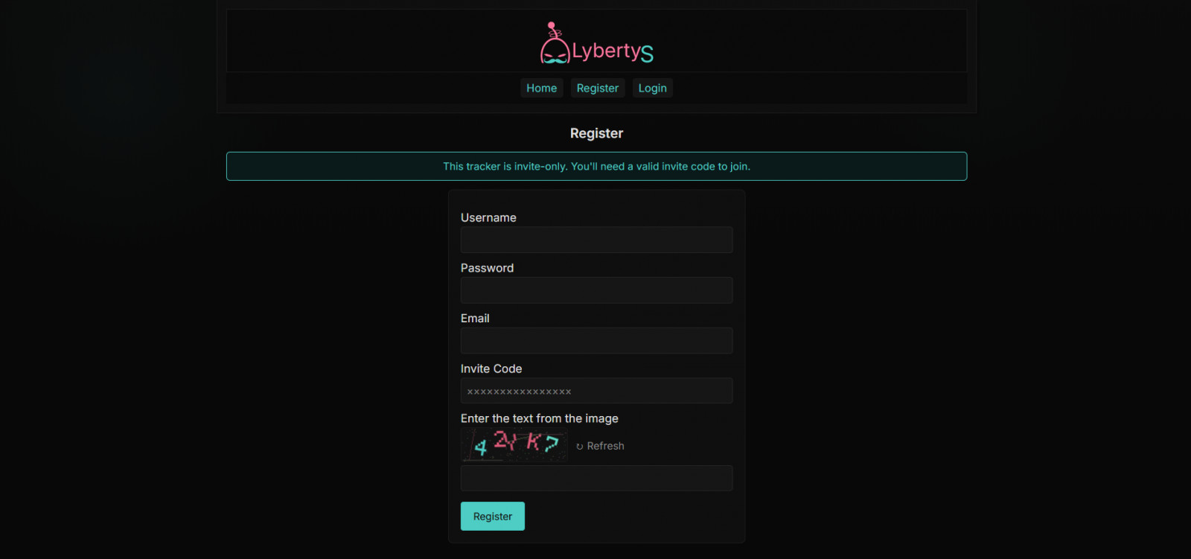
Task: Focus the captcha text entry field
Action: [x=596, y=478]
